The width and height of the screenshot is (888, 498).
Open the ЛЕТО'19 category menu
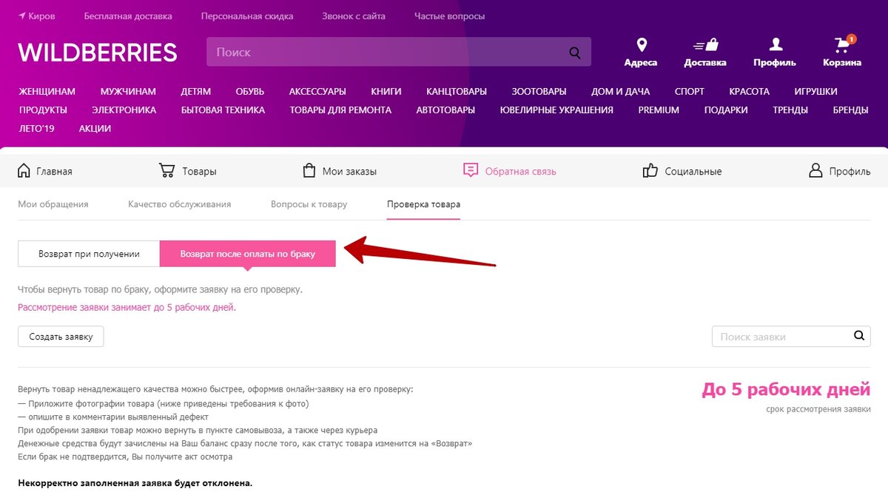(x=37, y=129)
